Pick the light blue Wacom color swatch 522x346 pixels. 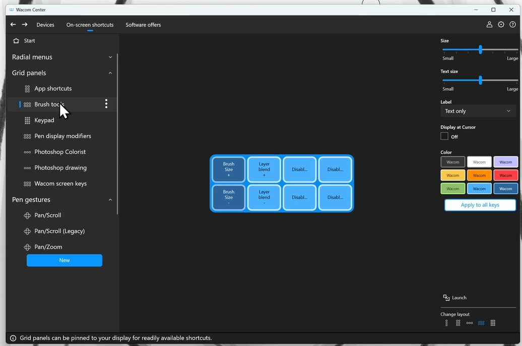[479, 189]
